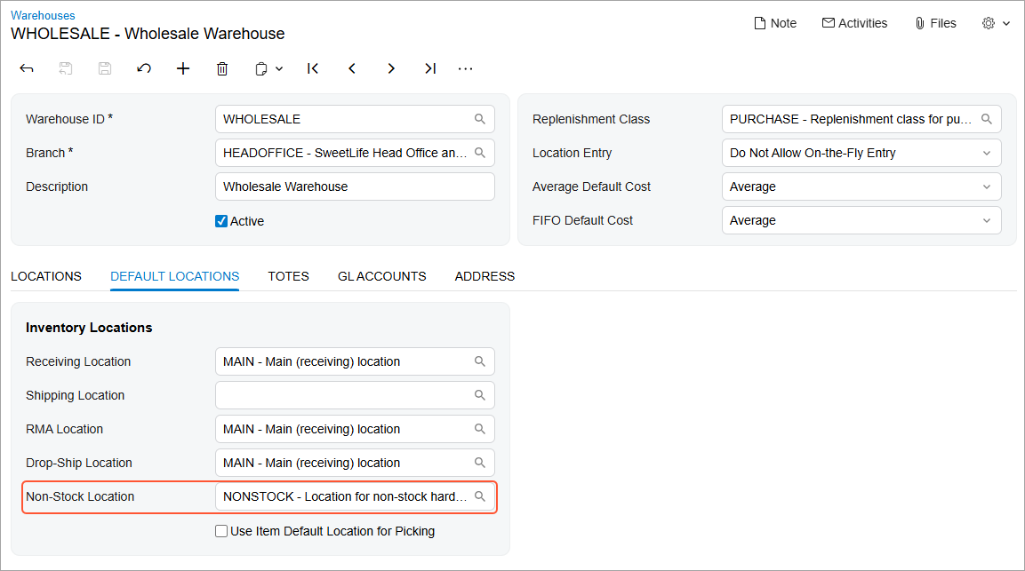Image resolution: width=1025 pixels, height=571 pixels.
Task: Go to previous record arrow
Action: click(x=352, y=68)
